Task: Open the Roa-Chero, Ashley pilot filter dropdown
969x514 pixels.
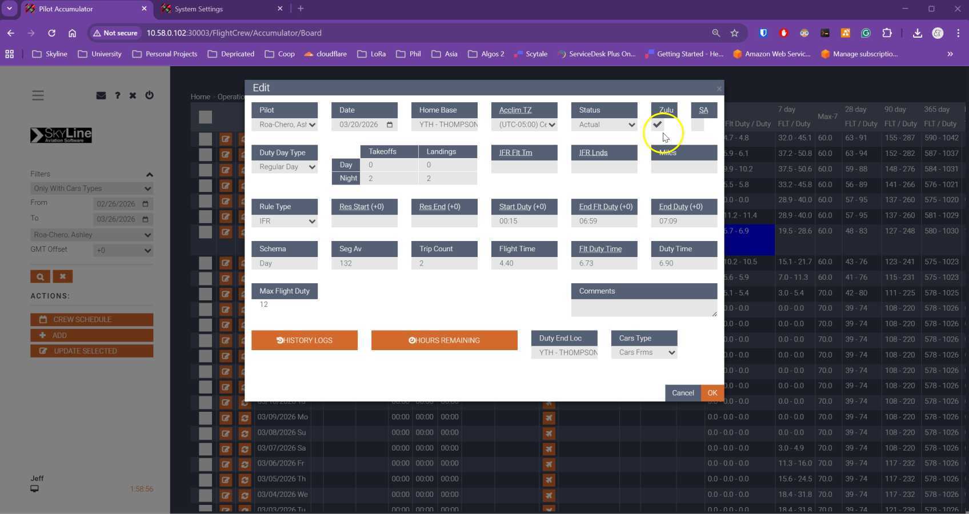Action: (x=91, y=235)
